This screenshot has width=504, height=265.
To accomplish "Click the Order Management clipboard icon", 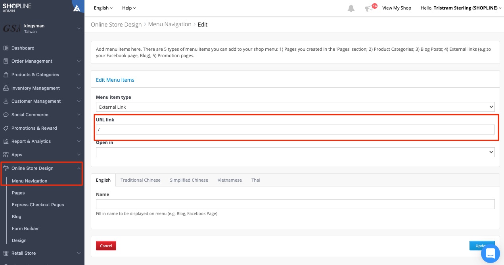I will click(x=6, y=61).
